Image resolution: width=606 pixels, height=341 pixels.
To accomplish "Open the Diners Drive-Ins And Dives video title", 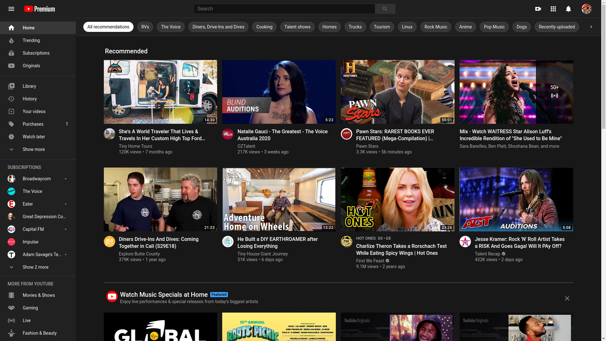I will [x=159, y=243].
